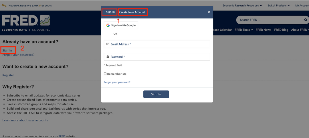Screen dimensions: 309x138
Task: Open the Release Calendar link in navbar
Action: (x=222, y=30)
